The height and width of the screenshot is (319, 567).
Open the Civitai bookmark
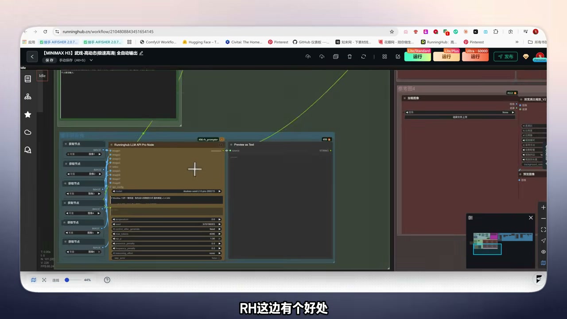tap(244, 42)
